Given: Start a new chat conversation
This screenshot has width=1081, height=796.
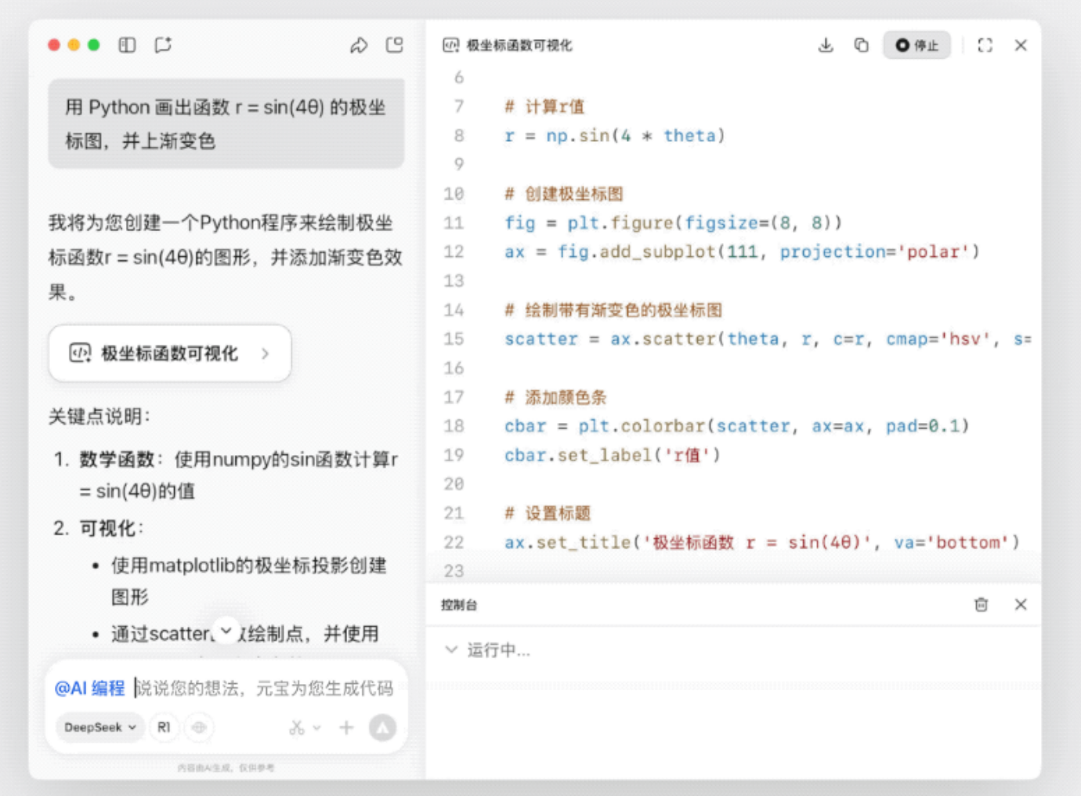Looking at the screenshot, I should click(163, 45).
